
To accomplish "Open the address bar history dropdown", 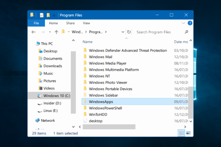I will [123, 32].
